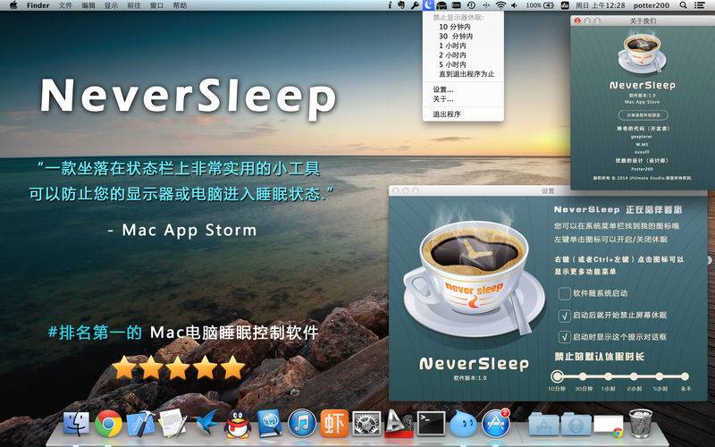Open the 帮助 menu
This screenshot has width=715, height=447.
(180, 5)
